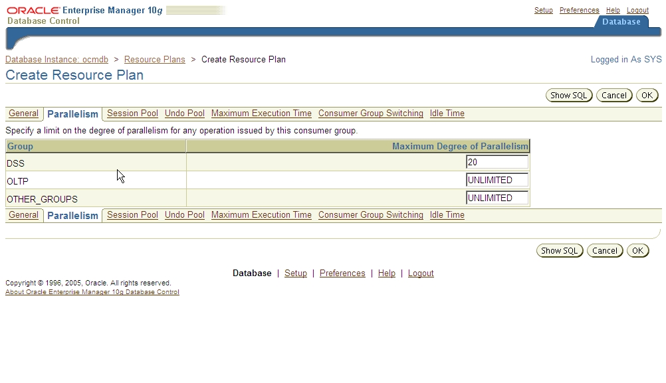Click the bottom OK button
The height and width of the screenshot is (383, 666).
point(637,251)
